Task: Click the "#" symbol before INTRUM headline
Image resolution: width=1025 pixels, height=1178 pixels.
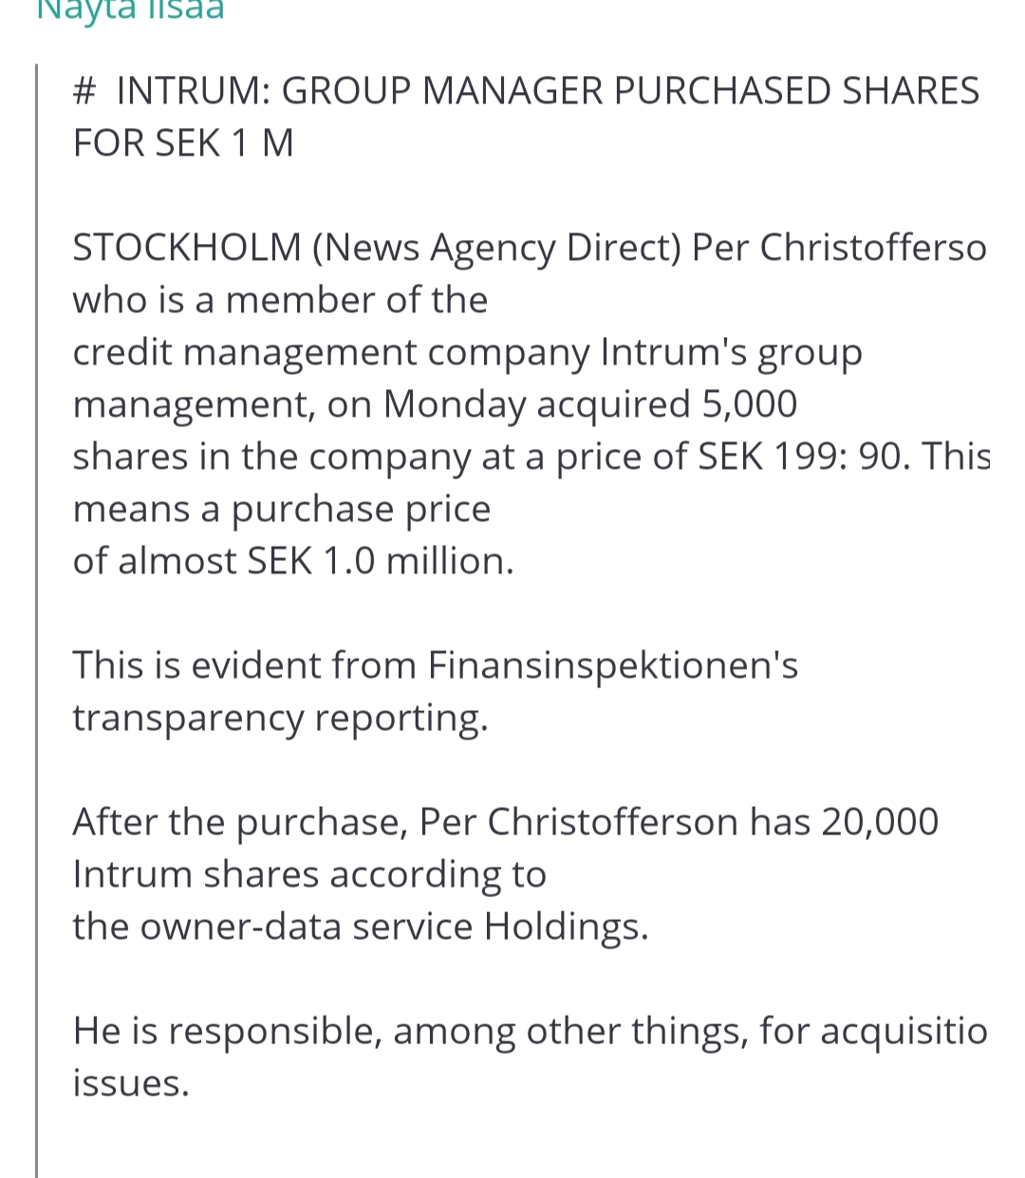Action: pyautogui.click(x=84, y=91)
